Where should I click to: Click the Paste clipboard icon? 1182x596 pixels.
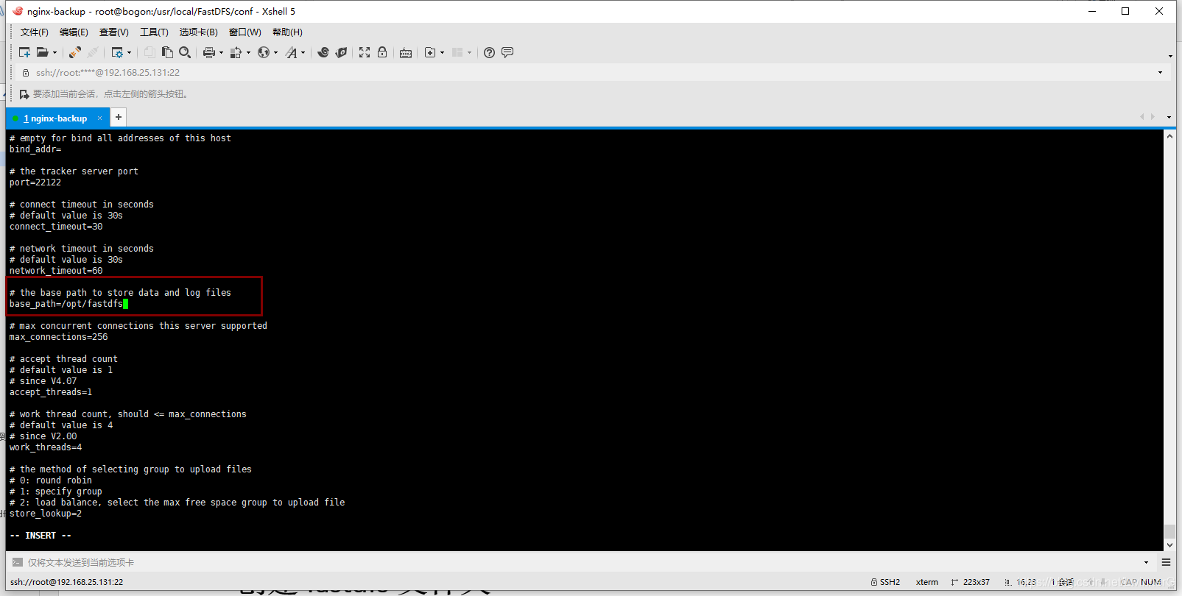point(167,52)
